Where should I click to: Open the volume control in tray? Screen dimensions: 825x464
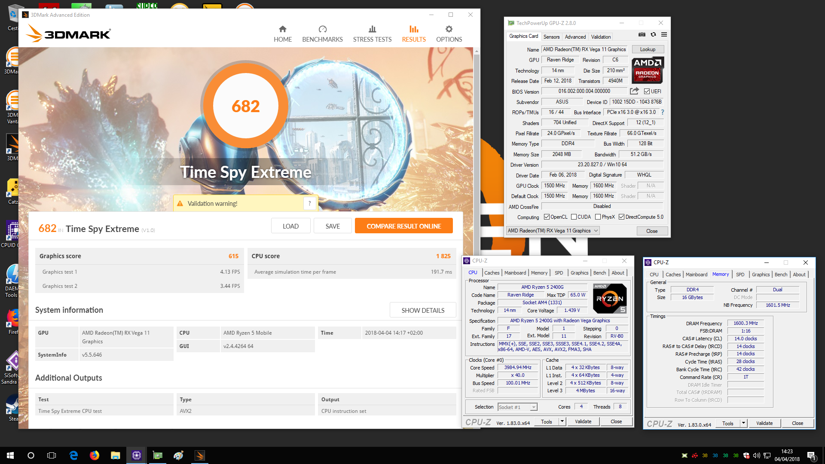pyautogui.click(x=757, y=455)
